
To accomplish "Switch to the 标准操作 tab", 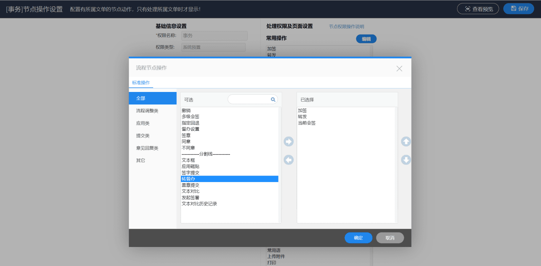I will click(x=141, y=82).
